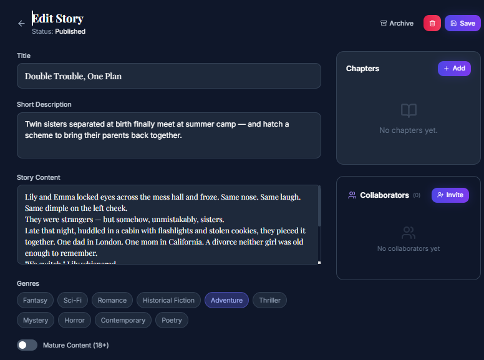Click the empty collaborators placeholder icon
484x360 pixels.
click(x=409, y=233)
